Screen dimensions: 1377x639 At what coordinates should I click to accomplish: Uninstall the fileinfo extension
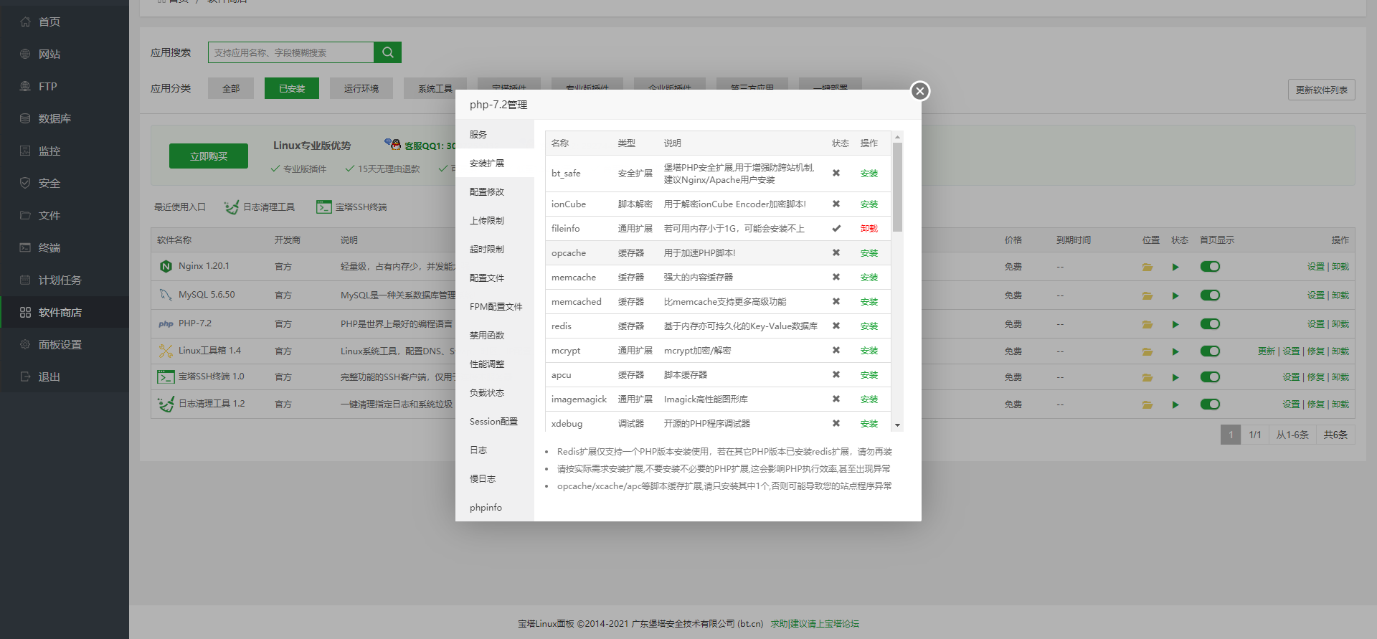click(869, 229)
